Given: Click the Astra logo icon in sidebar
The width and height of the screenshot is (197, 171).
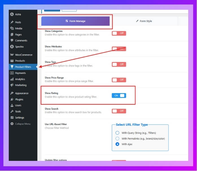Looking at the screenshot, I should (12, 14).
